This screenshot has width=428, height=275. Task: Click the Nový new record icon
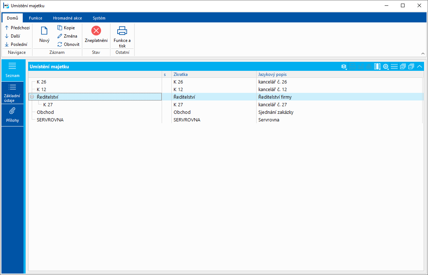click(x=44, y=31)
